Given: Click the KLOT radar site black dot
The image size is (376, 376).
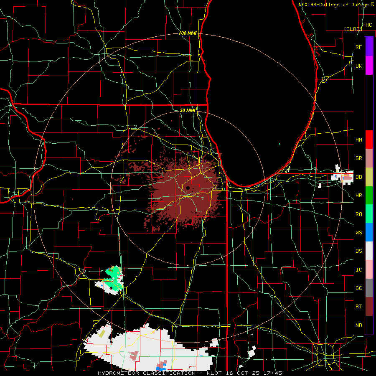Looking at the screenshot, I should click(188, 188).
